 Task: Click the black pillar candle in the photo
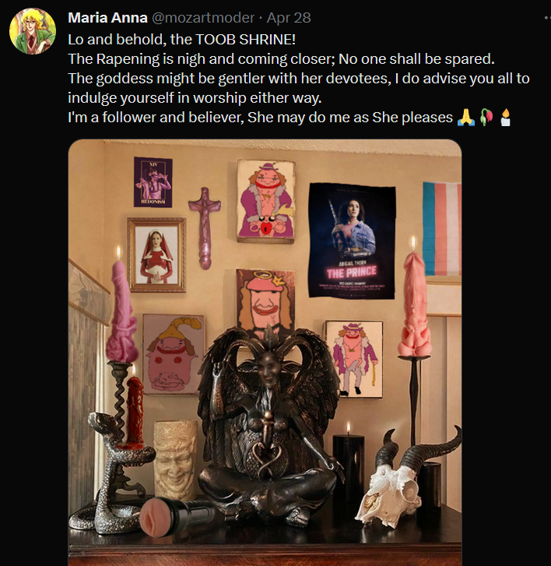[x=348, y=468]
